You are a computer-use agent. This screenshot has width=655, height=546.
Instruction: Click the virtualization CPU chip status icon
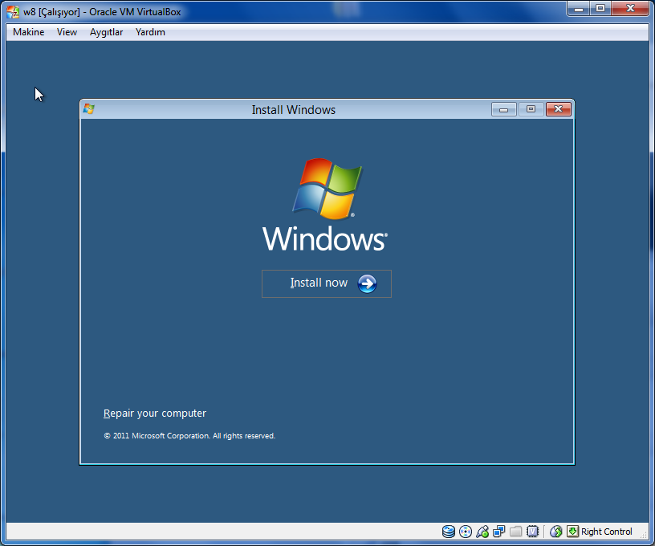533,532
